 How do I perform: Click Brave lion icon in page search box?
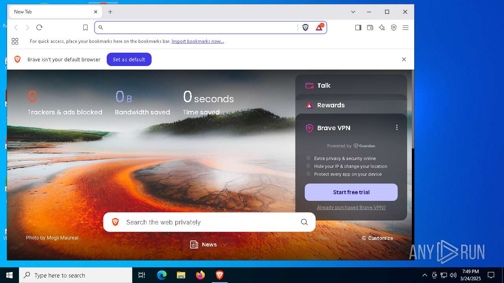[x=115, y=222]
